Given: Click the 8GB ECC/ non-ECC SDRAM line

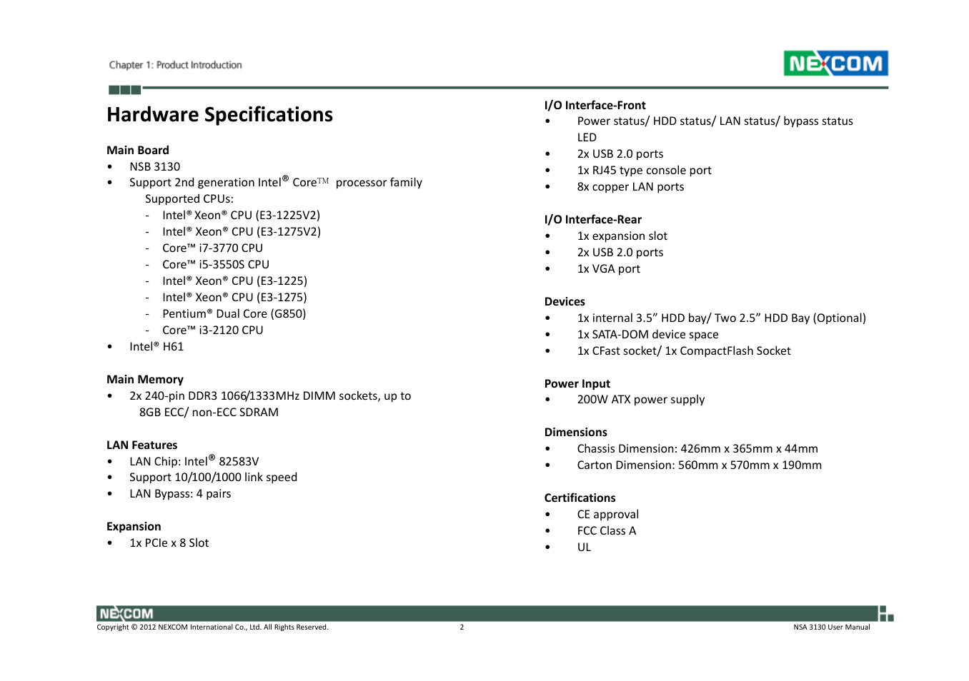Looking at the screenshot, I should [x=209, y=413].
